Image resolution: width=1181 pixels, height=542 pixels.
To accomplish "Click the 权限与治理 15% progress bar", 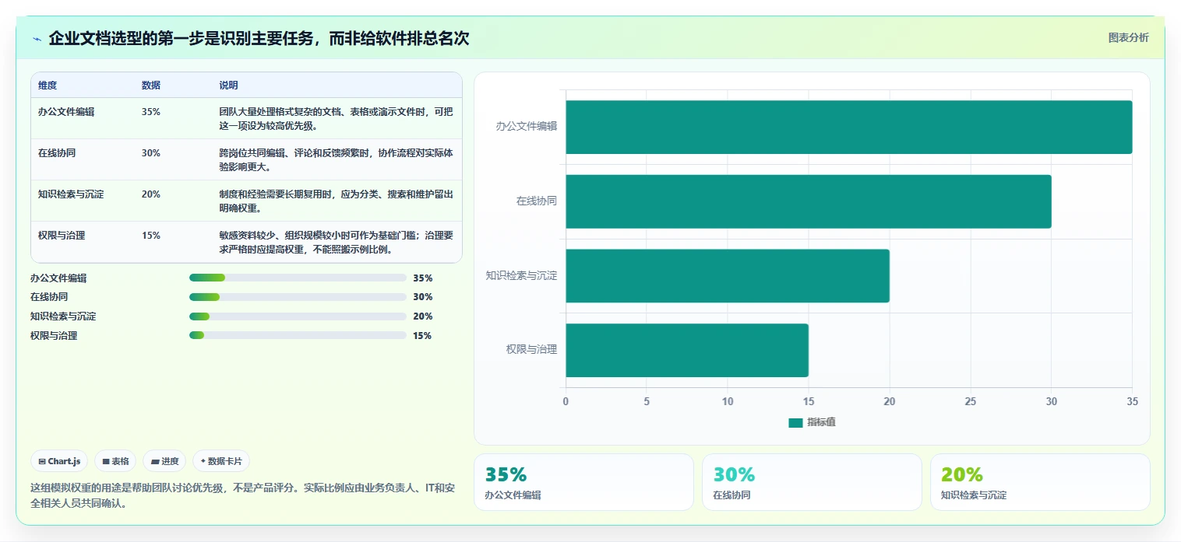I will [x=298, y=335].
